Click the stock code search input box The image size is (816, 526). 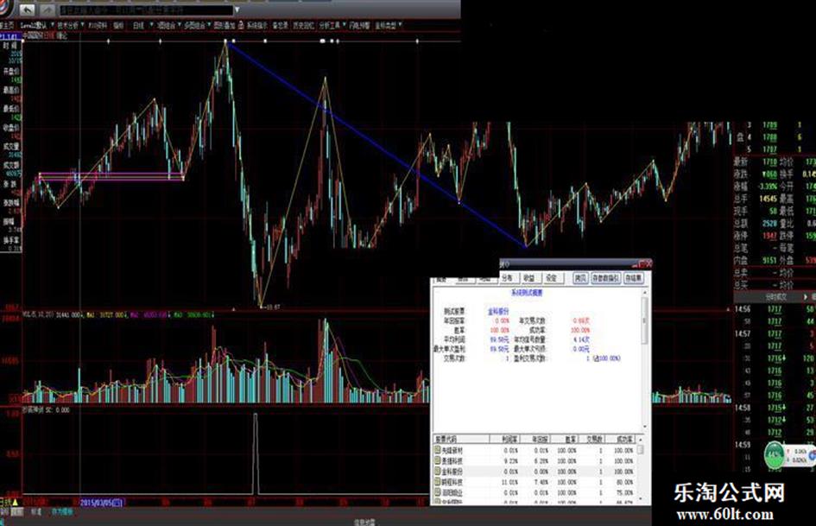pyautogui.click(x=146, y=10)
